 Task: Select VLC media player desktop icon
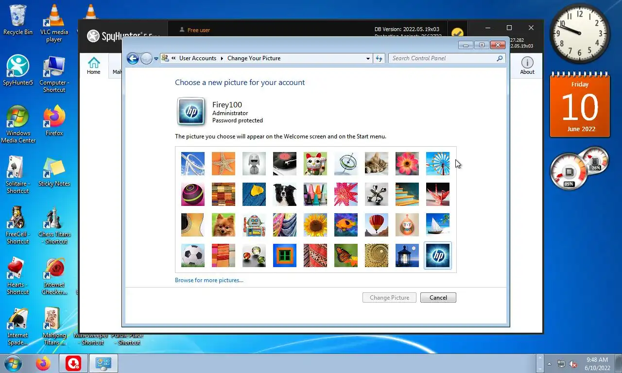54,23
